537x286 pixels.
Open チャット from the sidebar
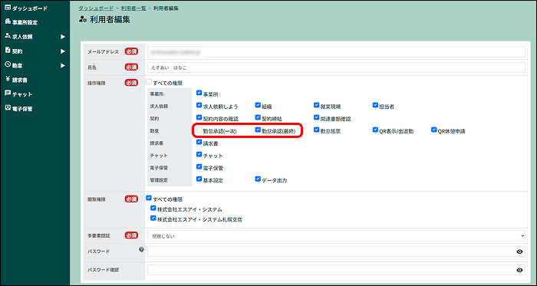click(x=22, y=94)
